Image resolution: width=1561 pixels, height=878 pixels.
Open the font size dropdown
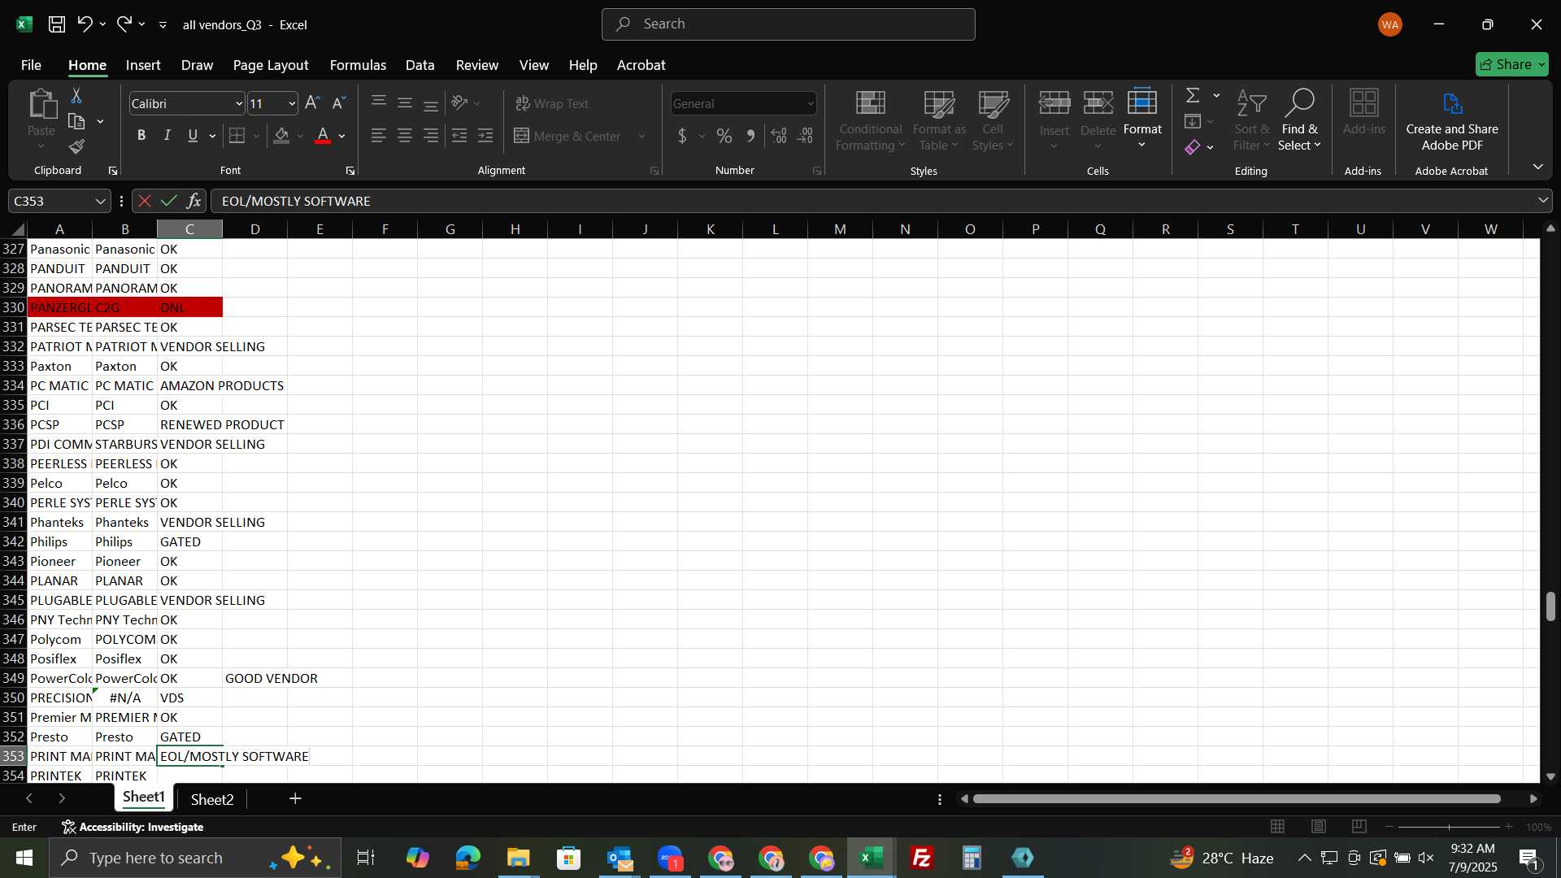click(x=292, y=103)
